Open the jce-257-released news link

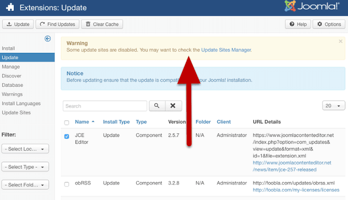[x=292, y=166]
